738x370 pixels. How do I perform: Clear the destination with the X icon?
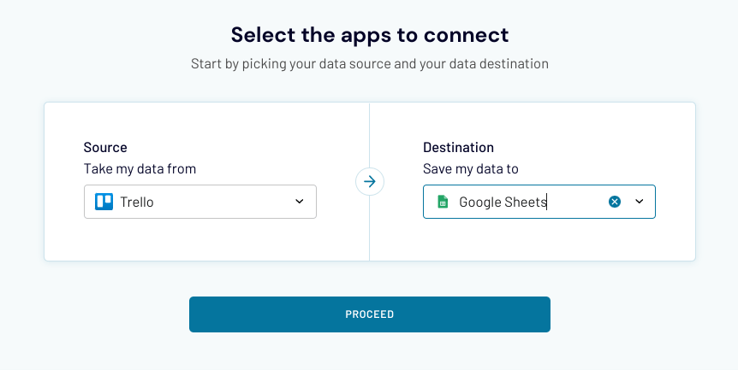(614, 202)
